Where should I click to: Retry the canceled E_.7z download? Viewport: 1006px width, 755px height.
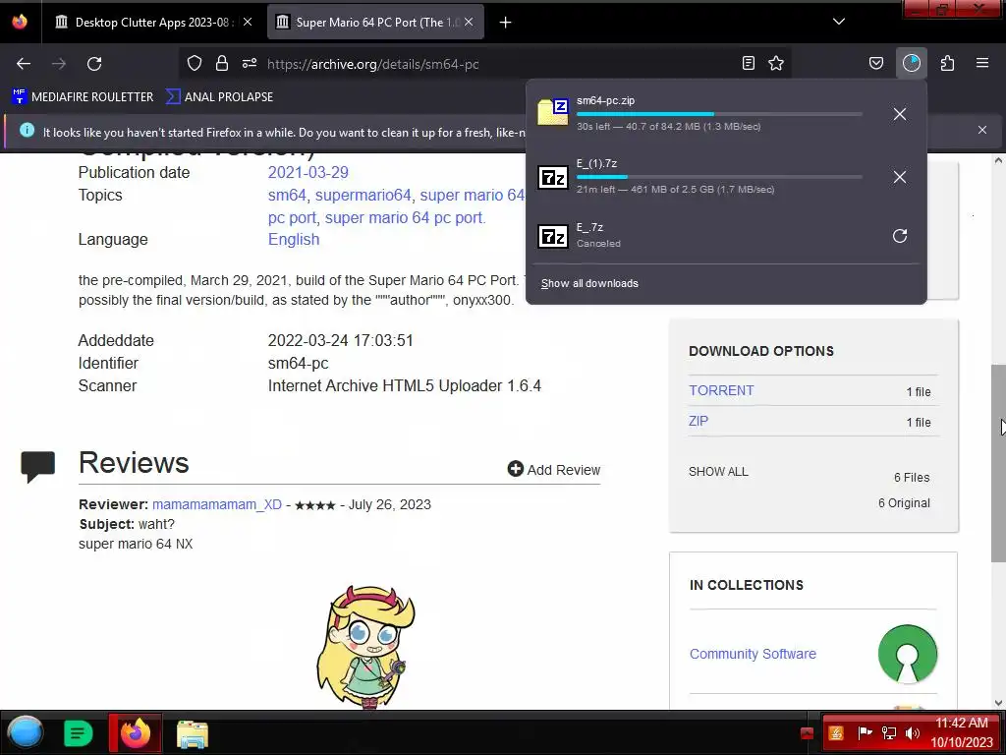900,236
